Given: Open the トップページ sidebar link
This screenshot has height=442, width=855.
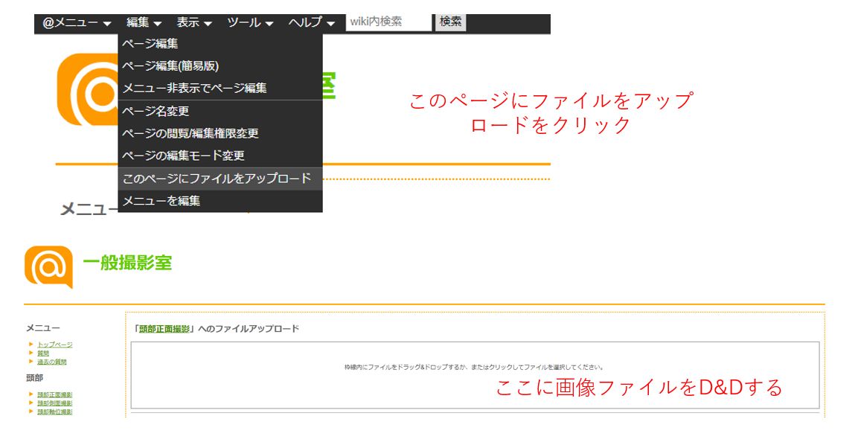Looking at the screenshot, I should (55, 345).
